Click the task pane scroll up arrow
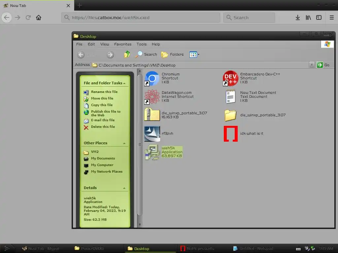338x253 pixels. 140,71
